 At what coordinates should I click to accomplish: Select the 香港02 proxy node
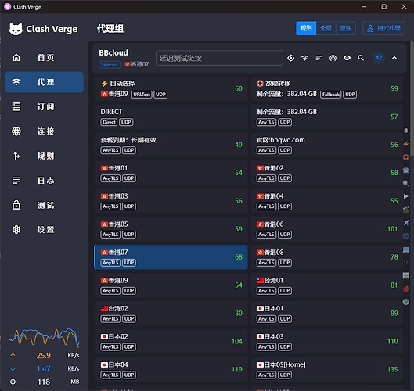[327, 173]
